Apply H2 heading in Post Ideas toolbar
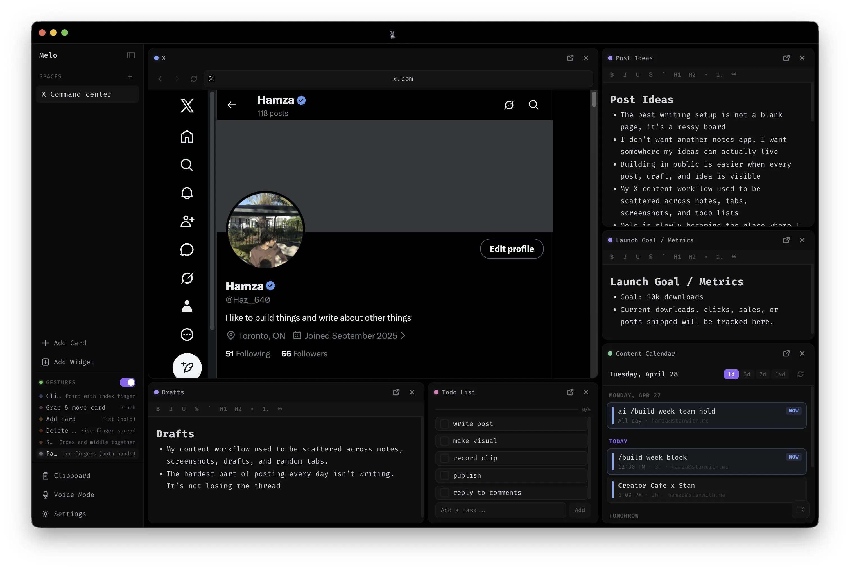Image resolution: width=850 pixels, height=569 pixels. pyautogui.click(x=692, y=75)
